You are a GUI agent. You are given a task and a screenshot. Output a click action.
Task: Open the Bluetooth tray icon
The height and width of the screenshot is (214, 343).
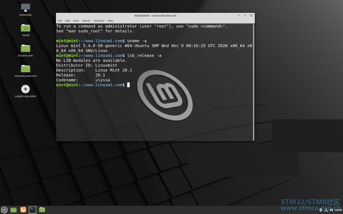pos(321,210)
